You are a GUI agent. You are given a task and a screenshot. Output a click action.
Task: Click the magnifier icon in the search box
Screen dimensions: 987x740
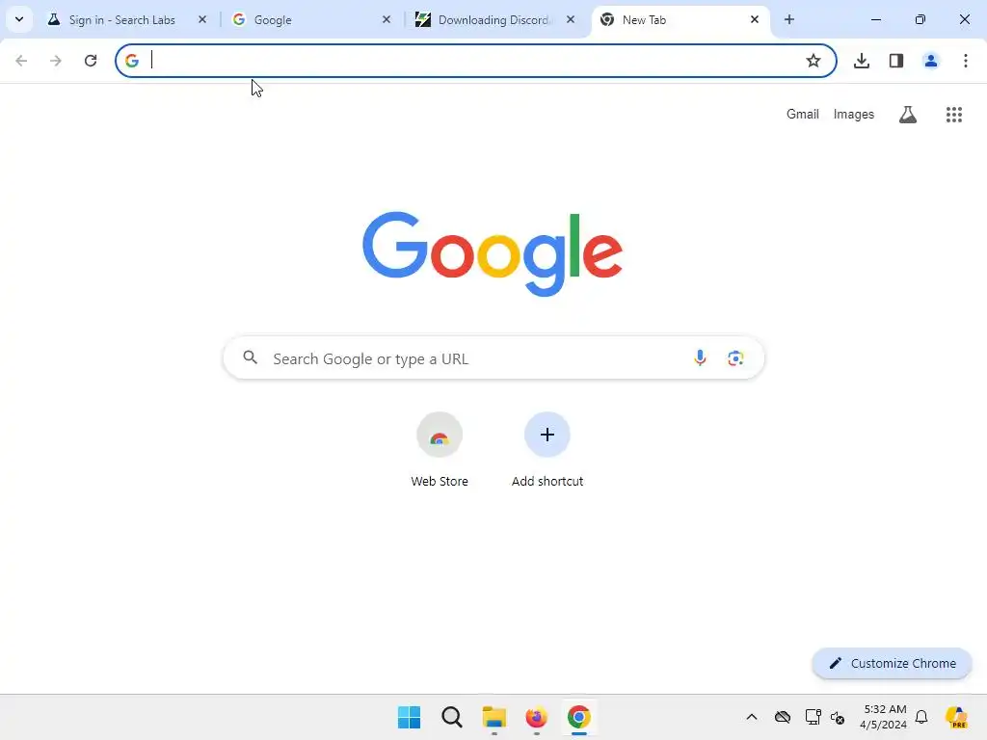[251, 358]
